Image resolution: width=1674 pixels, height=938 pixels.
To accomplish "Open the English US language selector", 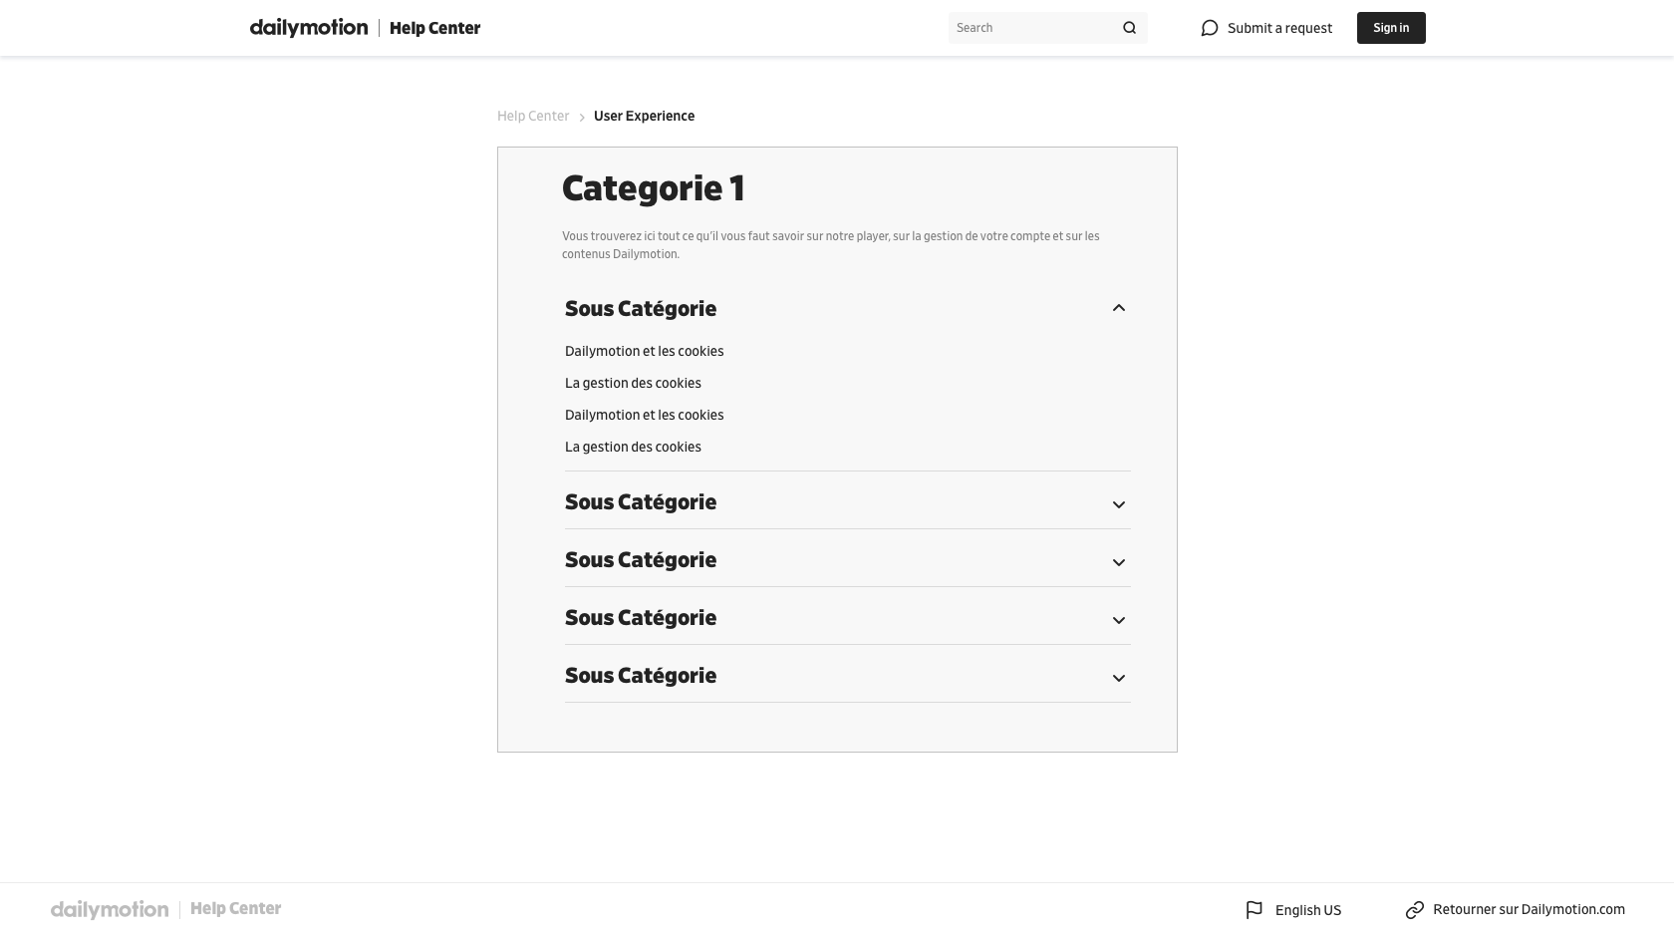I will coord(1308,910).
